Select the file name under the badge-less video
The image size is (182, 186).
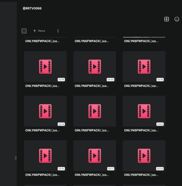pos(92,130)
